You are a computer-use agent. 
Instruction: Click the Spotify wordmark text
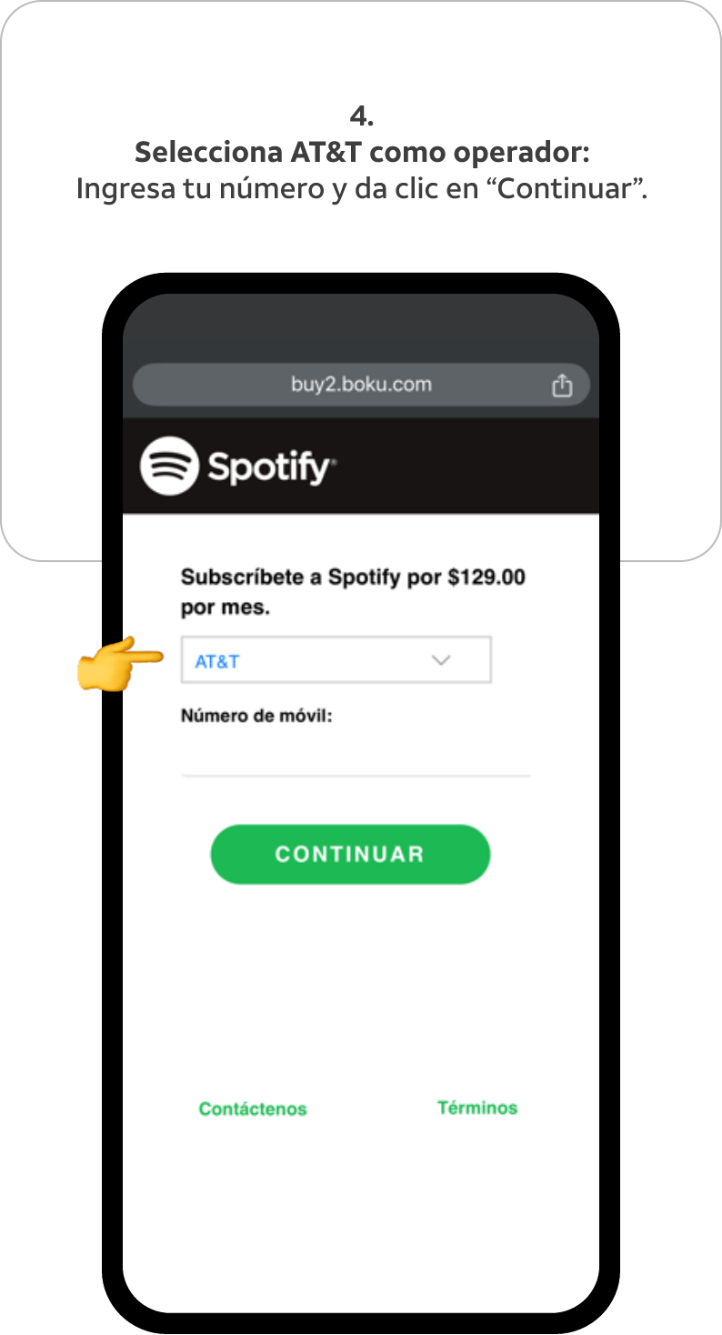(271, 467)
